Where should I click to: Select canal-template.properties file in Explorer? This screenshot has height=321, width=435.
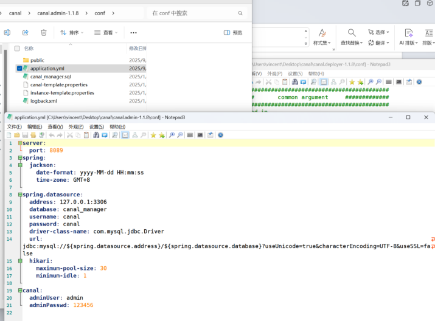coord(59,85)
